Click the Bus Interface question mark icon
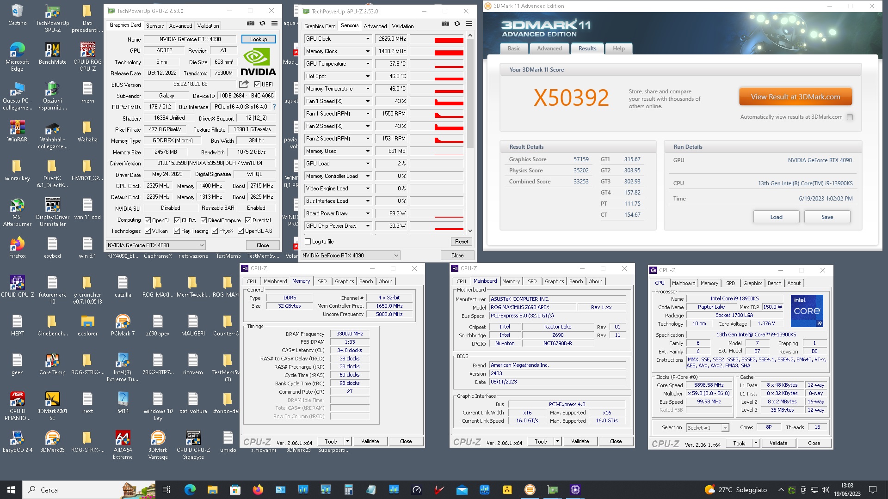888x499 pixels. [x=274, y=107]
